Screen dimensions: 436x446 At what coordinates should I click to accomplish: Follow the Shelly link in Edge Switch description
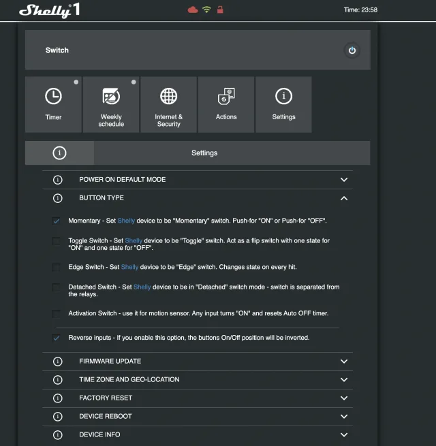point(129,267)
